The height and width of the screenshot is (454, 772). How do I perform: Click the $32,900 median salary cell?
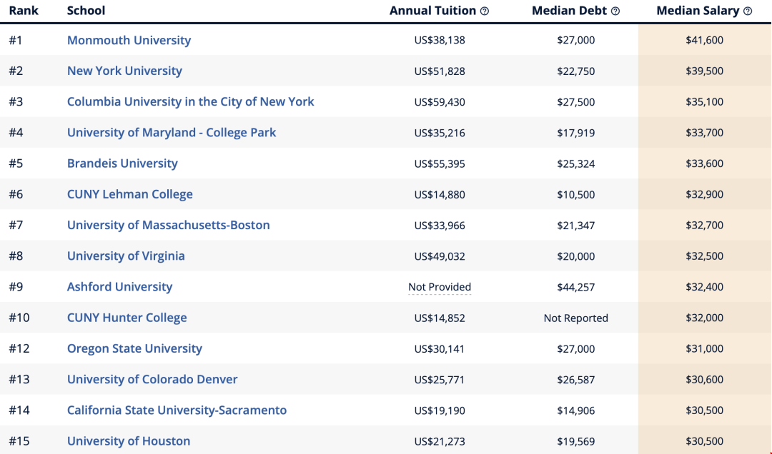point(705,194)
